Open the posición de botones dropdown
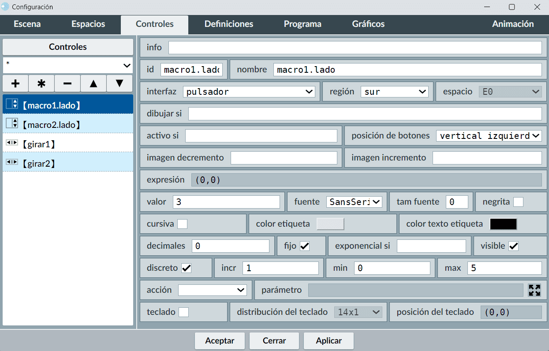Image resolution: width=549 pixels, height=351 pixels. pos(489,136)
